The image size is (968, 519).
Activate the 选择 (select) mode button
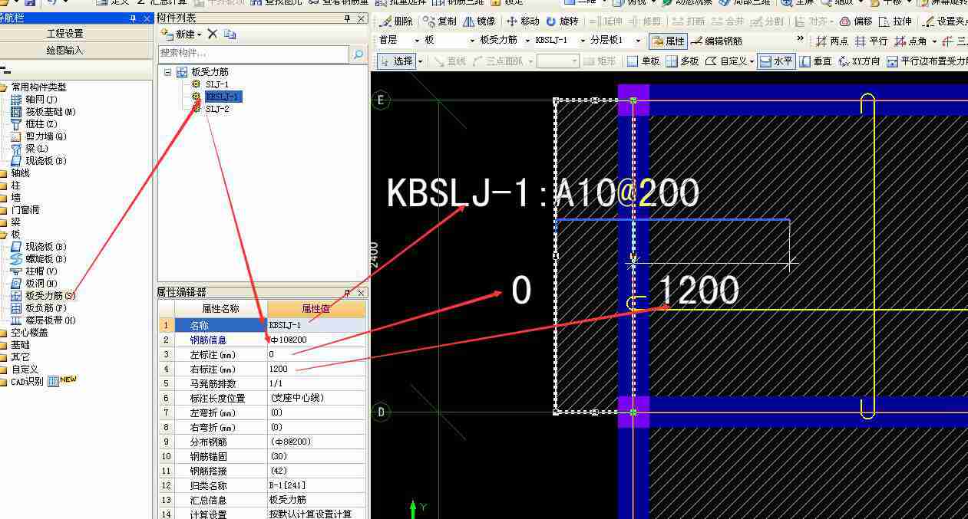click(x=396, y=61)
